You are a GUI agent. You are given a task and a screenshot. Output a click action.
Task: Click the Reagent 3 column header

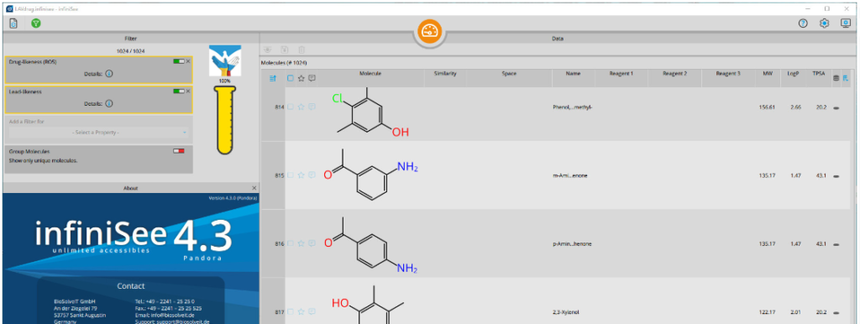[728, 74]
